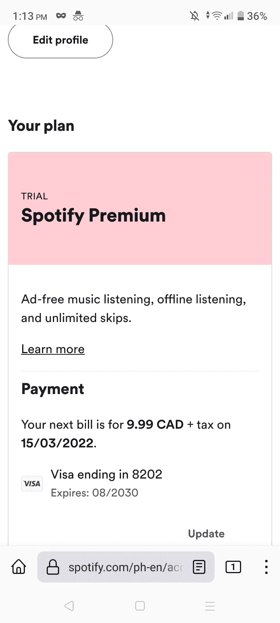Click the Visa card logo
The width and height of the screenshot is (280, 623).
coord(32,484)
